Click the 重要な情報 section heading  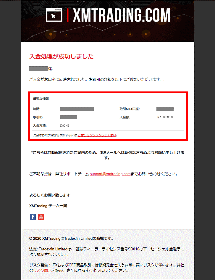[x=41, y=99]
